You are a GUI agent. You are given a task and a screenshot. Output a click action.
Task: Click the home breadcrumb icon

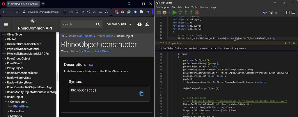pos(63,36)
